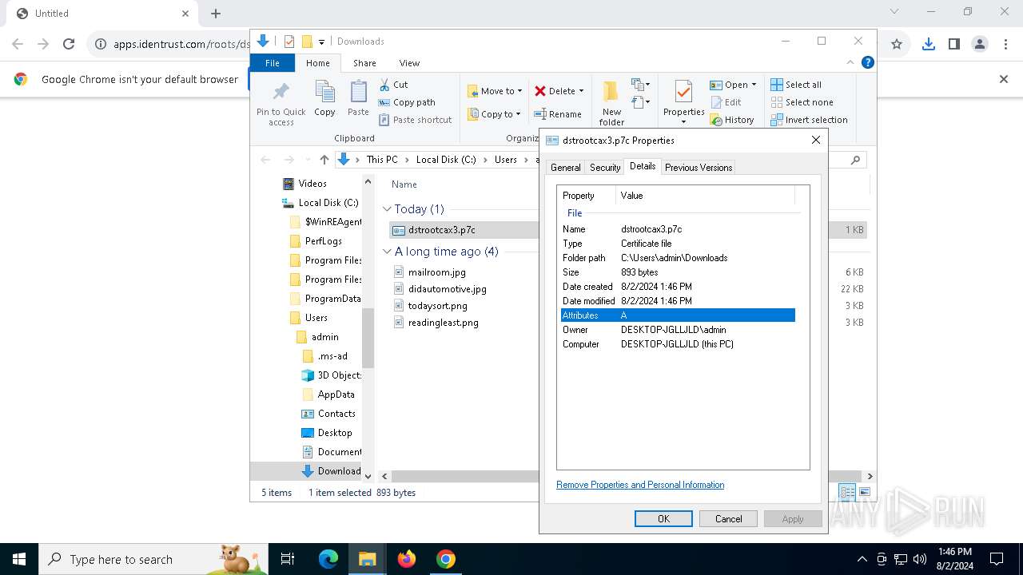This screenshot has width=1023, height=575.
Task: Open the Chrome profile icon
Action: [x=980, y=45]
